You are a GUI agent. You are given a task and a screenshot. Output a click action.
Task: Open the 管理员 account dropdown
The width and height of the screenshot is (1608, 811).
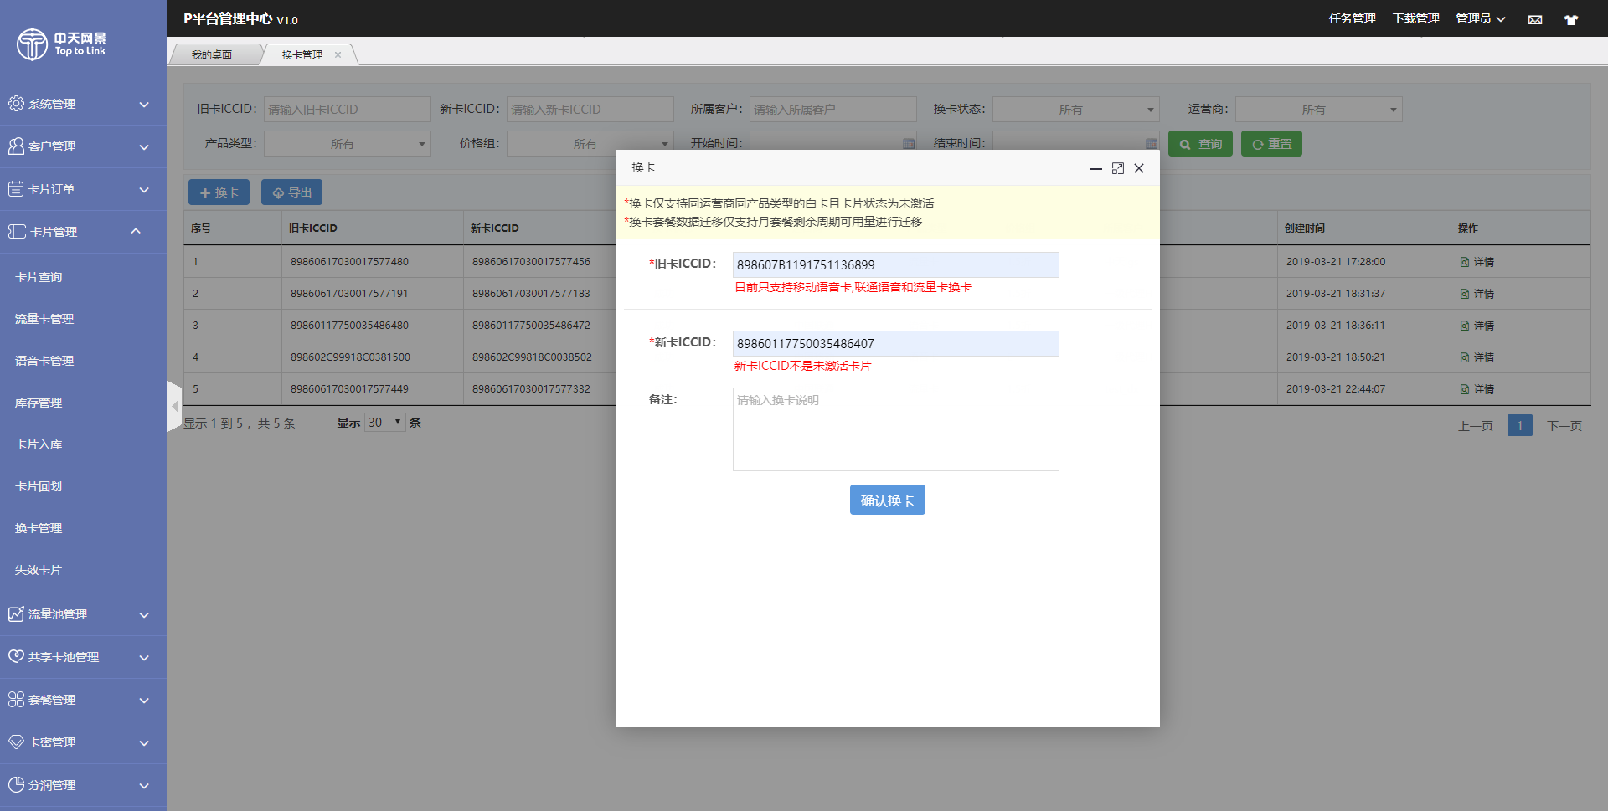pos(1481,18)
